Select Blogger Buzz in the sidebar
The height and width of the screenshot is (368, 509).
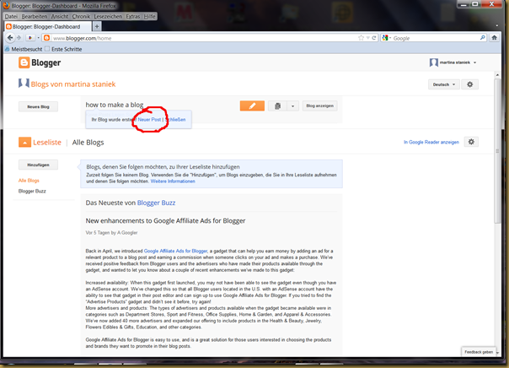(x=32, y=191)
